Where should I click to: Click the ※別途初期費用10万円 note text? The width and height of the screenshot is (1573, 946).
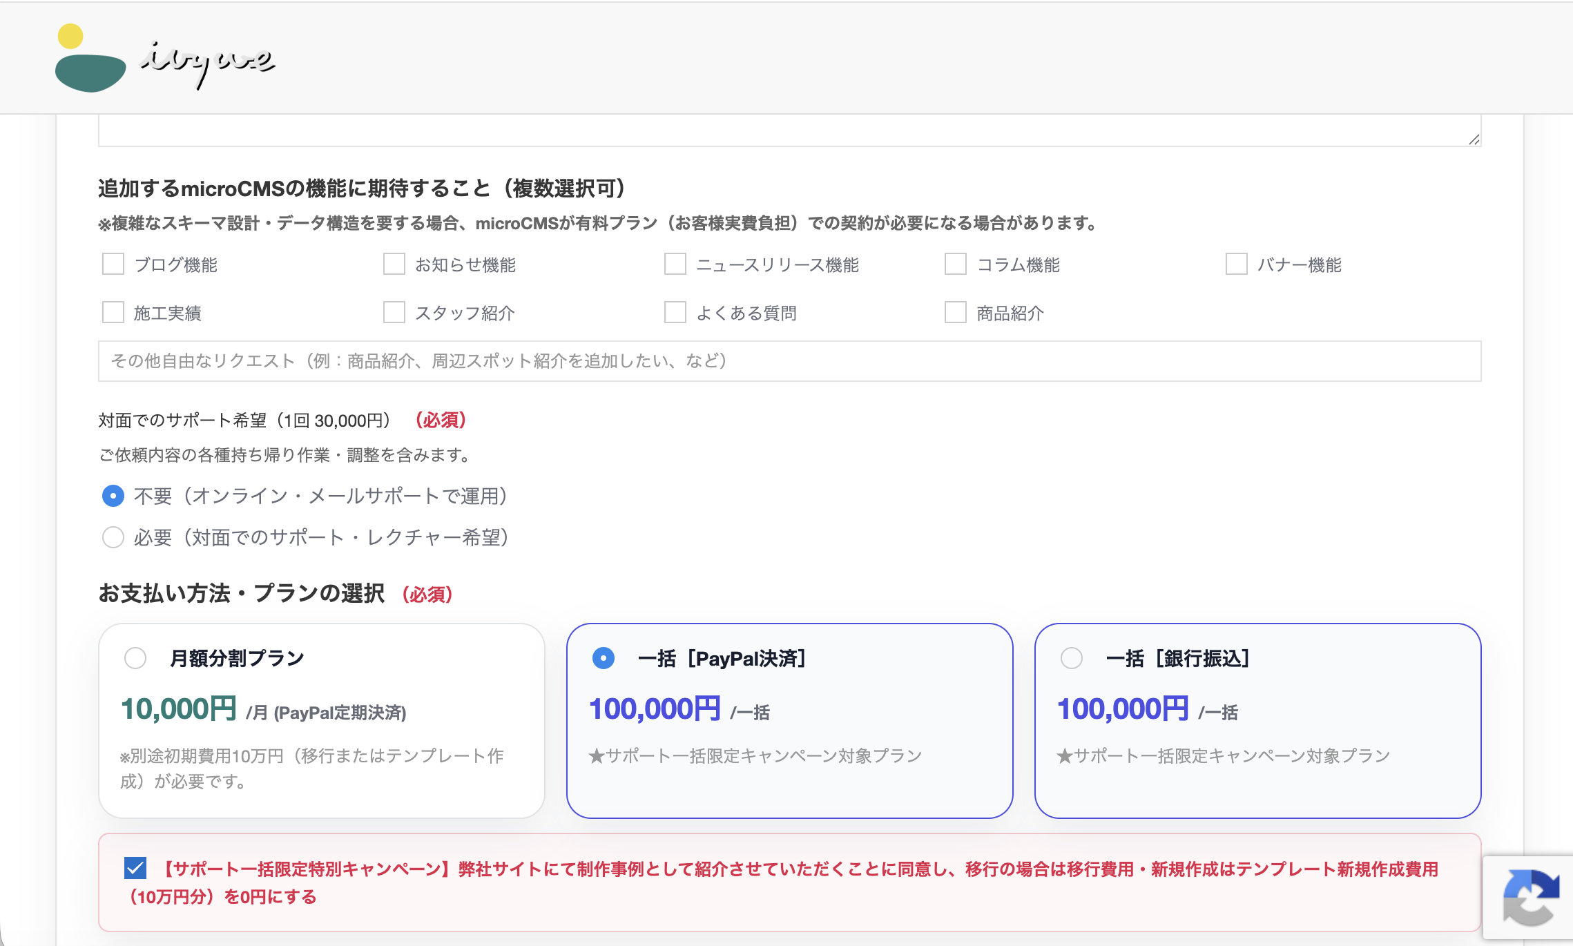click(312, 769)
